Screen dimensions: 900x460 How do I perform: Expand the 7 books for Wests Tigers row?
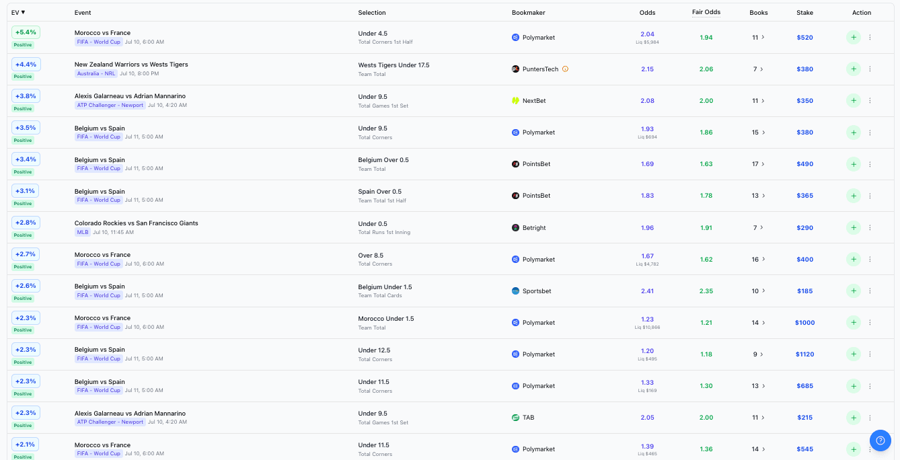pyautogui.click(x=759, y=69)
